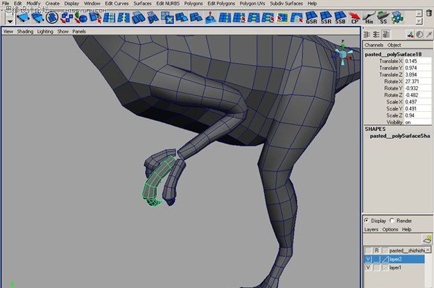Screen dimensions: 434x288
Task: Click the GSR shelf button
Action: coord(311,17)
